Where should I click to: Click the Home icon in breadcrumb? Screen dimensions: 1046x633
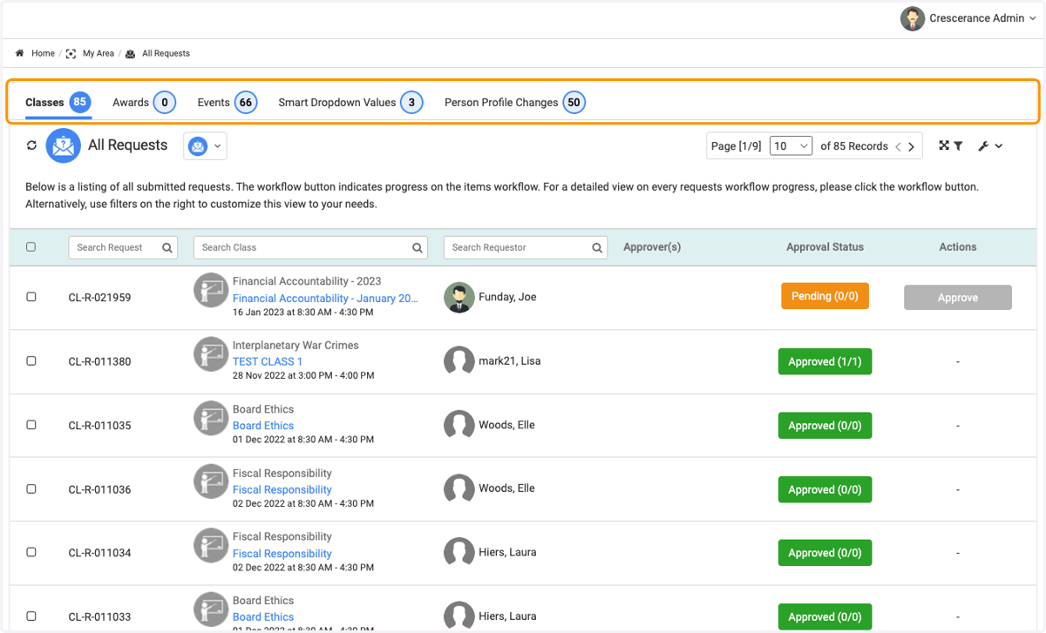pyautogui.click(x=19, y=53)
